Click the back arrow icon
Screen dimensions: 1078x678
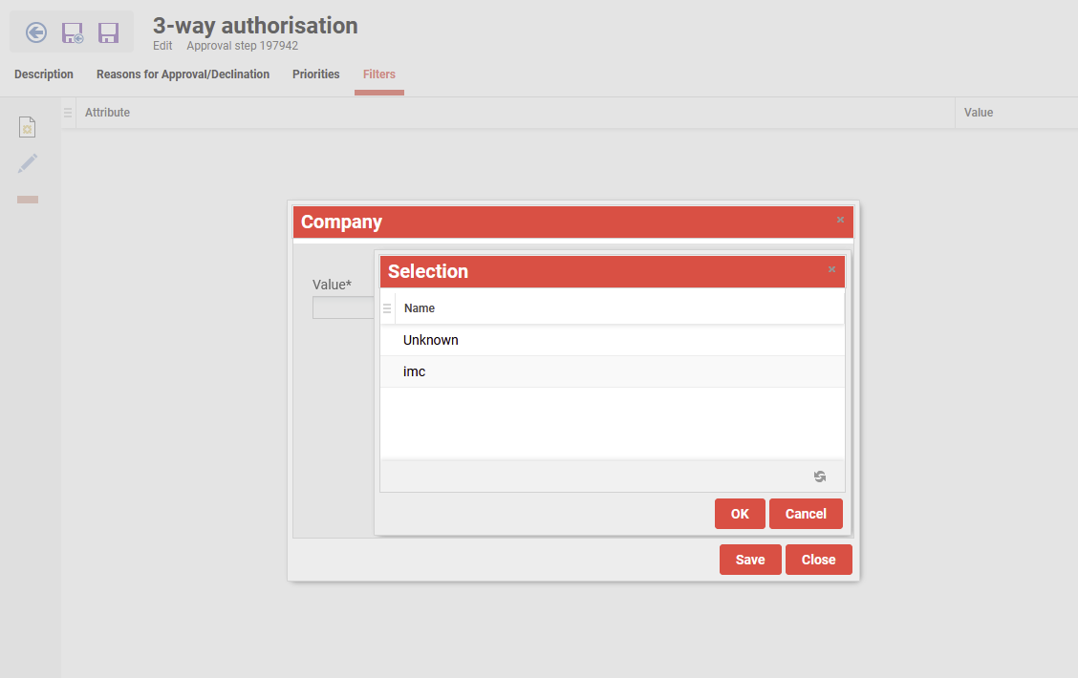pyautogui.click(x=36, y=33)
